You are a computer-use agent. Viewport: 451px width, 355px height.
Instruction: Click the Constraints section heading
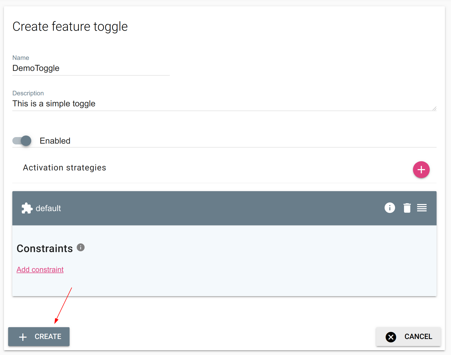[x=45, y=248]
